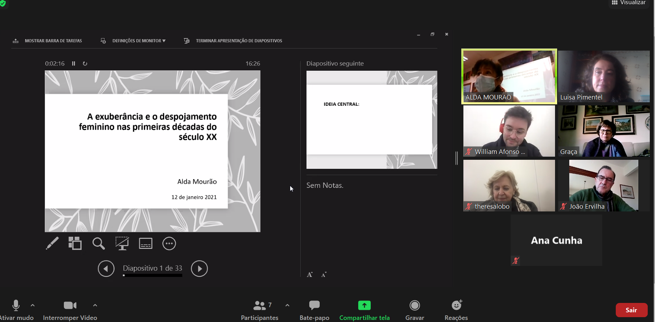Stop camera with Interromper Vídeo
This screenshot has height=322, width=655.
[x=70, y=309]
